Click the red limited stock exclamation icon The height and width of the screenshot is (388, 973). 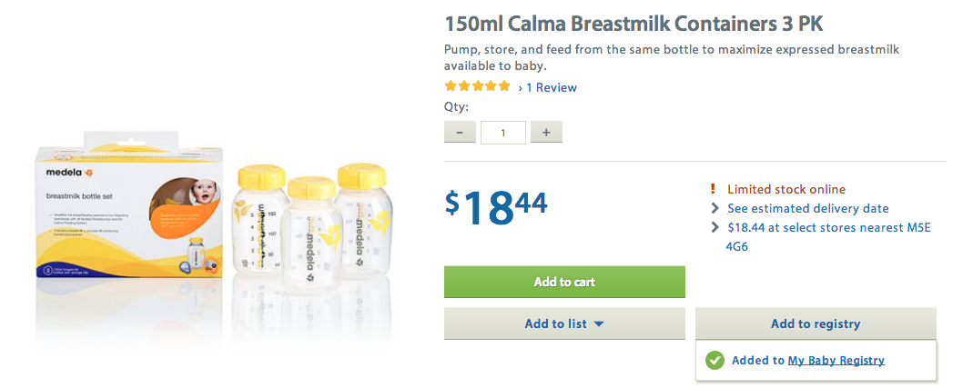point(714,190)
